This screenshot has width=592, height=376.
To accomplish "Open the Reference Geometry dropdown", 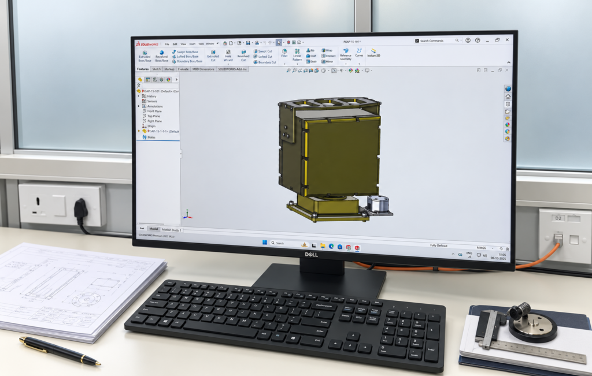I will point(346,55).
